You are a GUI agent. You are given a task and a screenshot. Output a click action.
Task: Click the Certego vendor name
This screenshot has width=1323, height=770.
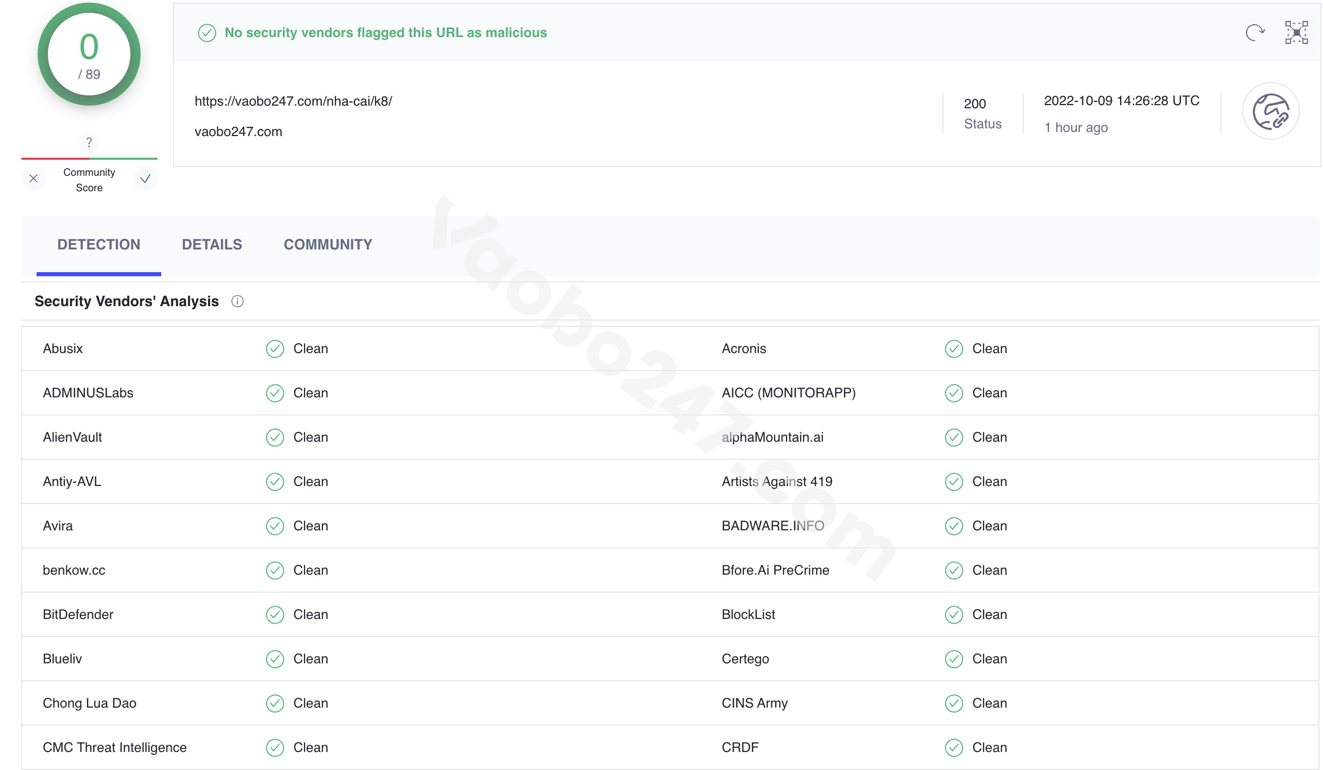pyautogui.click(x=745, y=659)
